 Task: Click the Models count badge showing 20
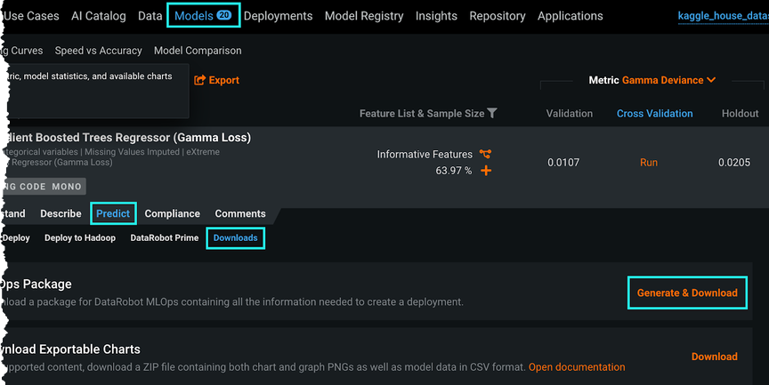coord(223,15)
